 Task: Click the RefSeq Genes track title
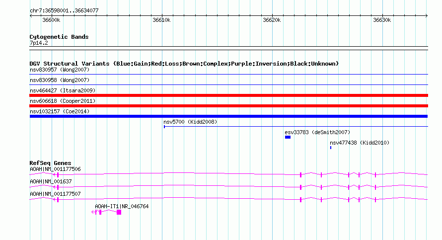tap(50, 163)
